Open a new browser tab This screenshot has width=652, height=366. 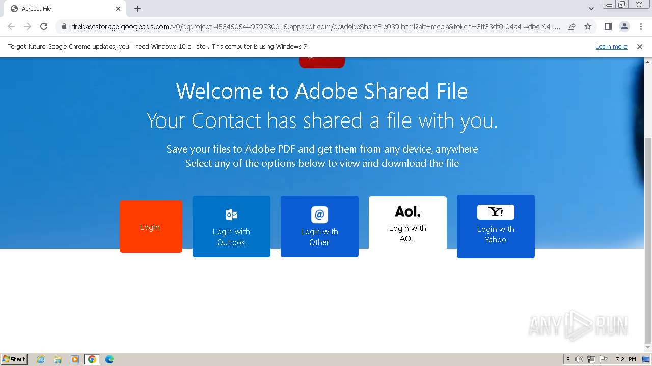138,9
